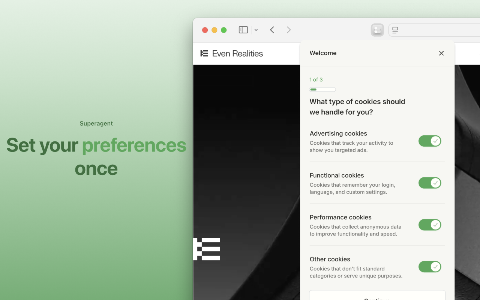Go back with the left arrow
This screenshot has width=480, height=300.
point(272,30)
